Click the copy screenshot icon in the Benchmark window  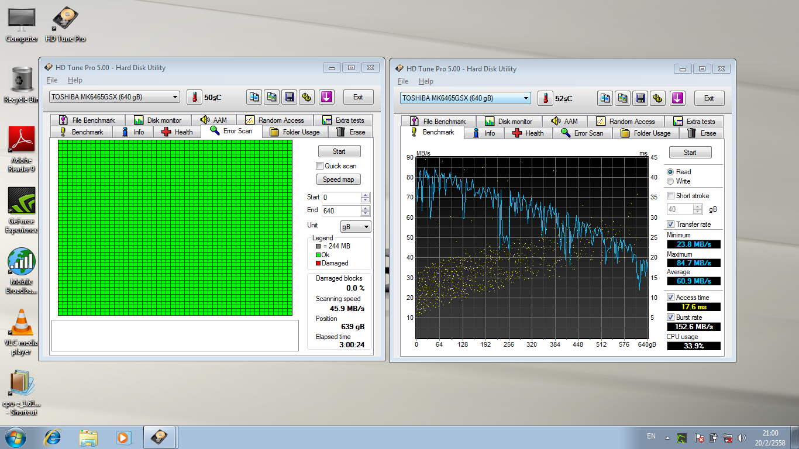point(623,98)
